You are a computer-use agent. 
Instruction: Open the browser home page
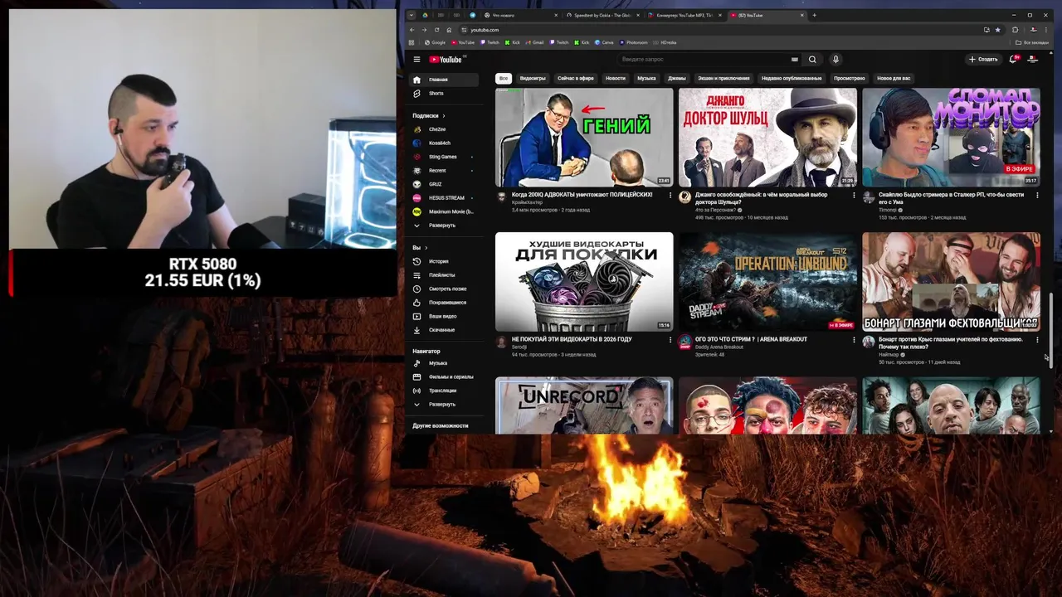(x=450, y=30)
